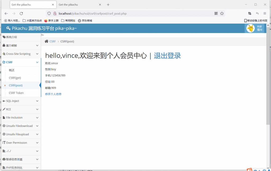This screenshot has height=171, width=271.
Task: Select CSRF Token in the sidebar
Action: coord(16,93)
